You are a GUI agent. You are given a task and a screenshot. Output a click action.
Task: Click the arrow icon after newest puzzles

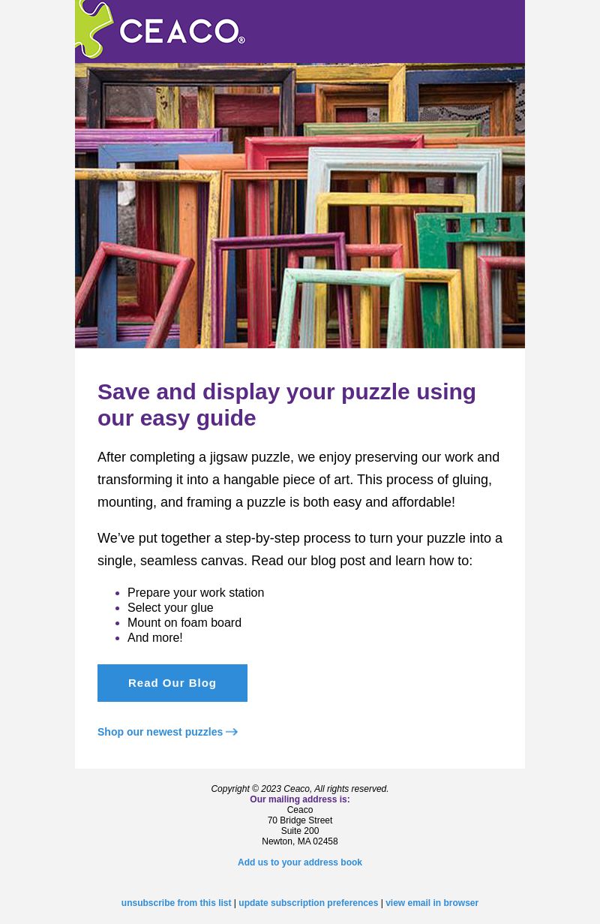click(x=232, y=732)
